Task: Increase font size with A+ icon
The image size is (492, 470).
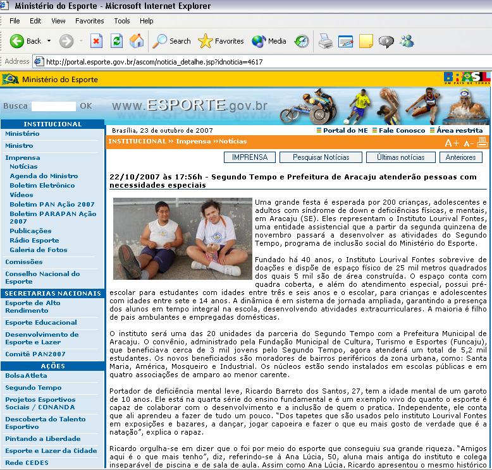Action: click(x=452, y=143)
